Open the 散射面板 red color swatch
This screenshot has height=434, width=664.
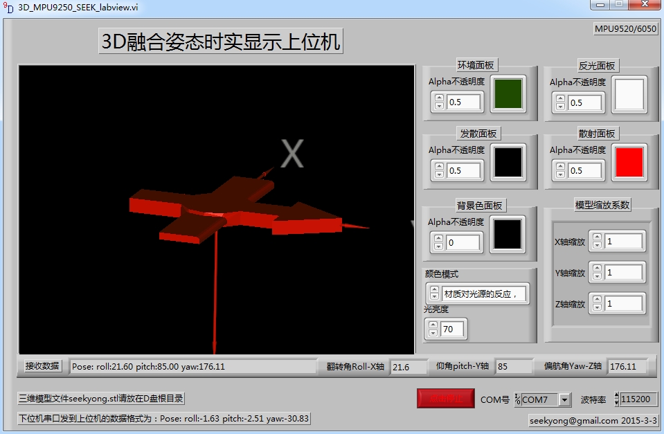[629, 163]
